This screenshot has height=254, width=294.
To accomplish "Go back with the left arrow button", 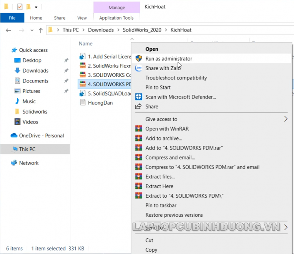I will (8, 30).
